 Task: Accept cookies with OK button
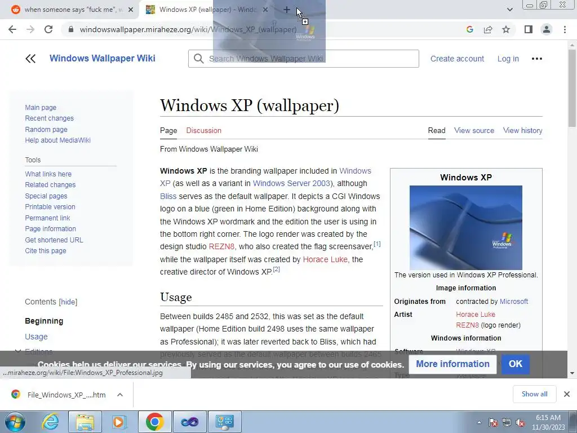click(515, 364)
